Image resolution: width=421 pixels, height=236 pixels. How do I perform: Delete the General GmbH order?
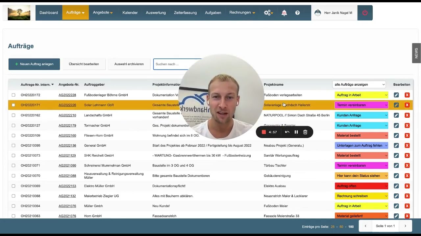point(407,146)
